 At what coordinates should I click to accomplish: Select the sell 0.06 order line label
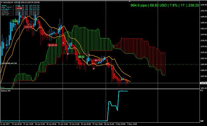(9, 63)
